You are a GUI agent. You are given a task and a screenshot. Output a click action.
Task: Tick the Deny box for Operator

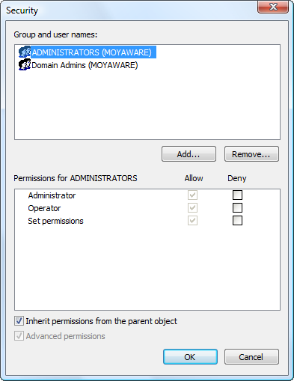(237, 207)
